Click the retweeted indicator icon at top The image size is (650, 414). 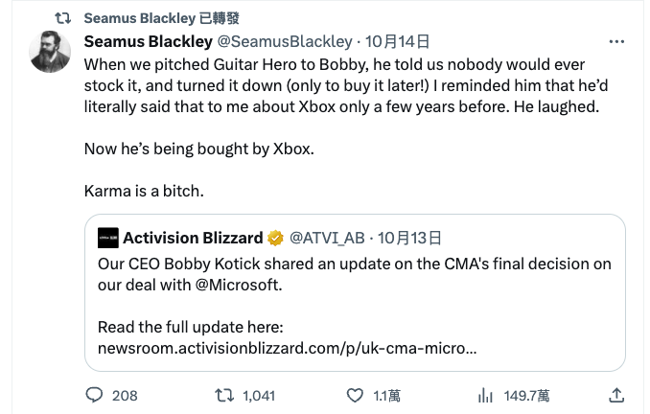63,18
